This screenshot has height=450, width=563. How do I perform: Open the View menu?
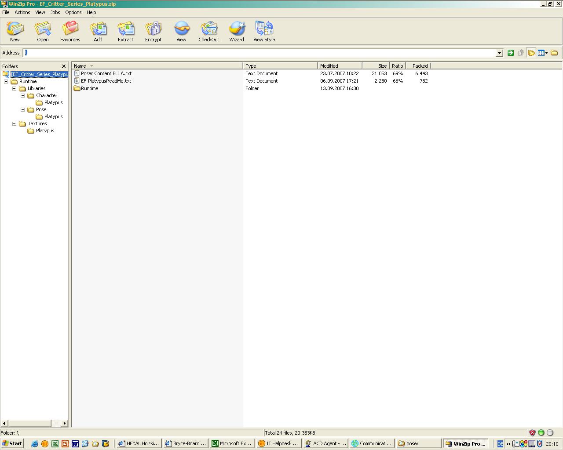[40, 12]
